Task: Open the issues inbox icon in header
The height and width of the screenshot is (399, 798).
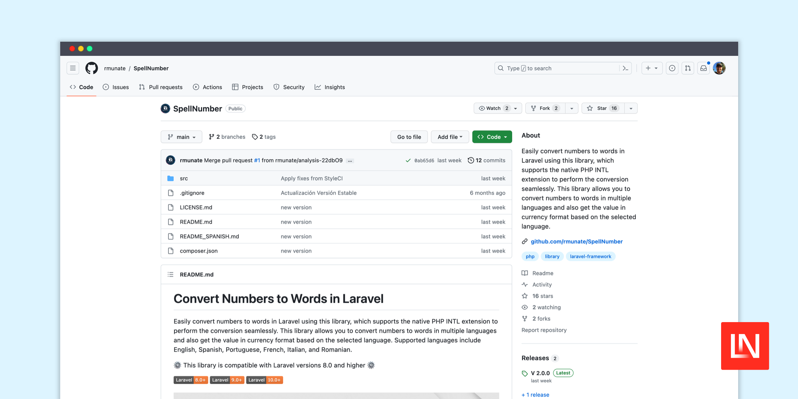Action: tap(672, 68)
